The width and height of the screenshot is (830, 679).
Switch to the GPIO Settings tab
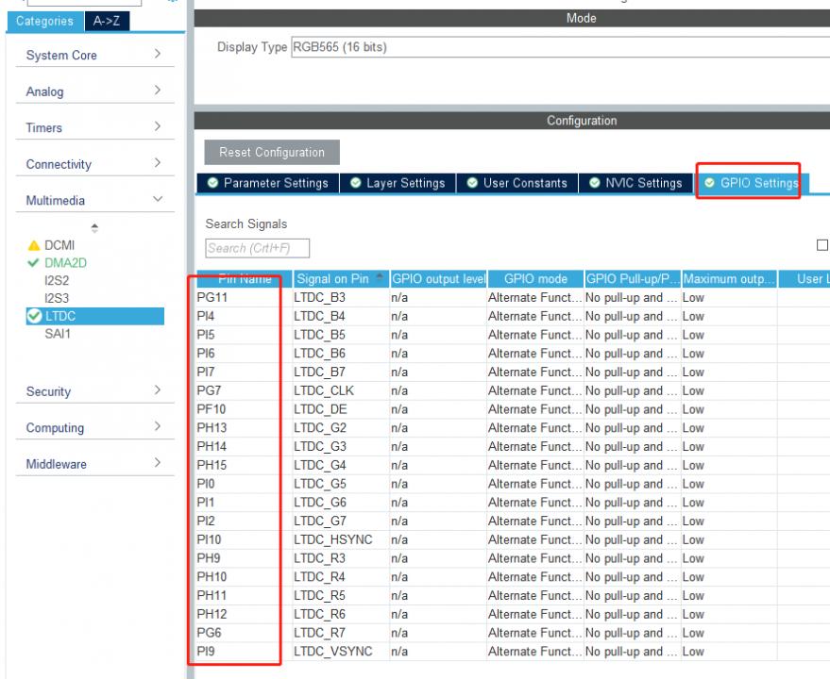(x=751, y=183)
